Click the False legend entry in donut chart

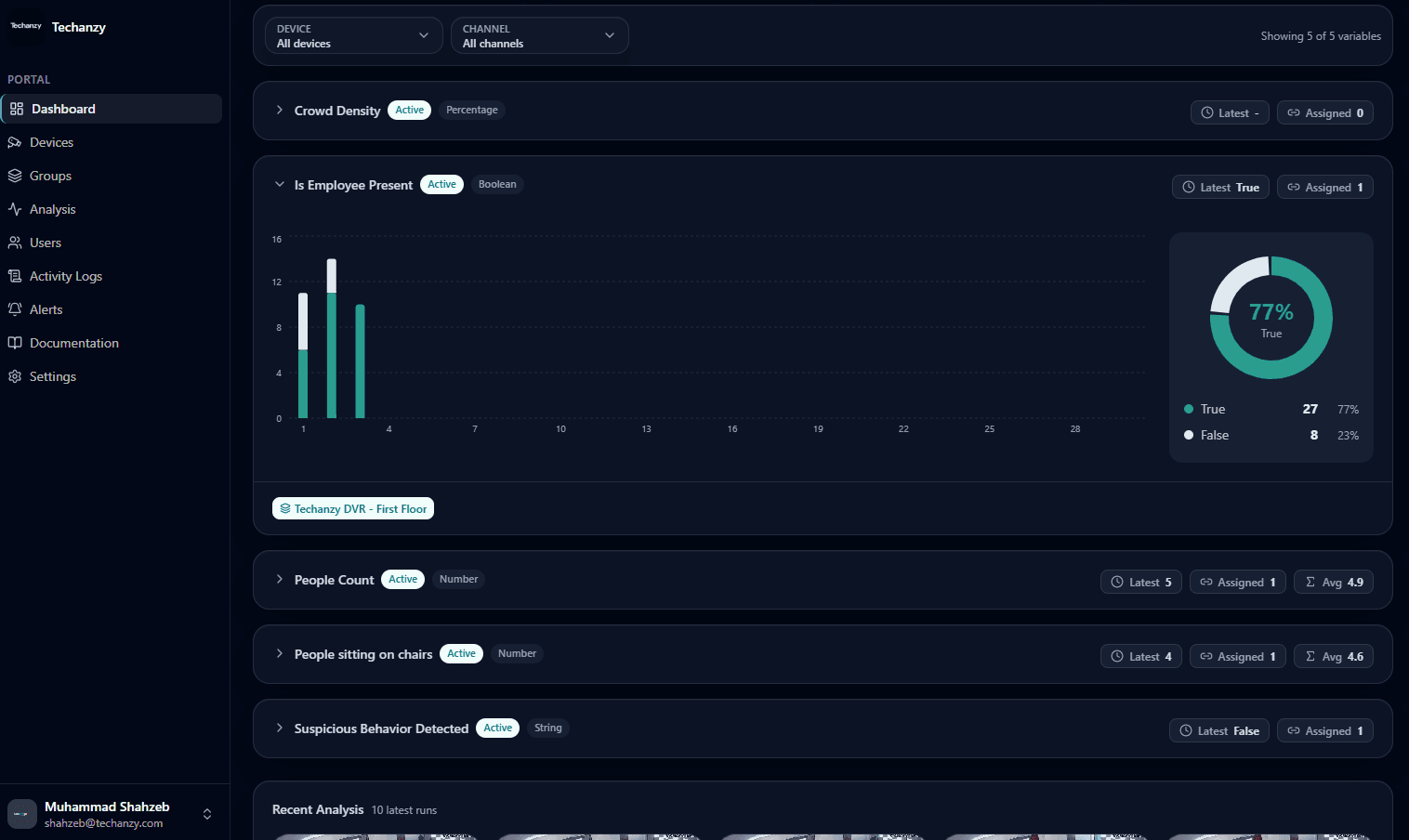click(1271, 435)
